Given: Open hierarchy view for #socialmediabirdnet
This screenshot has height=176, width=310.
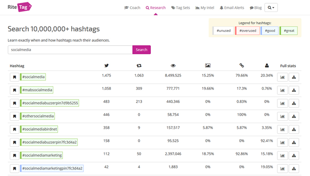Looking at the screenshot, I should (x=294, y=129).
